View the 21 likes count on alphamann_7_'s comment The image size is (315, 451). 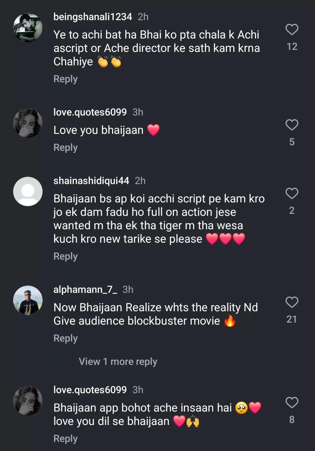tap(292, 319)
